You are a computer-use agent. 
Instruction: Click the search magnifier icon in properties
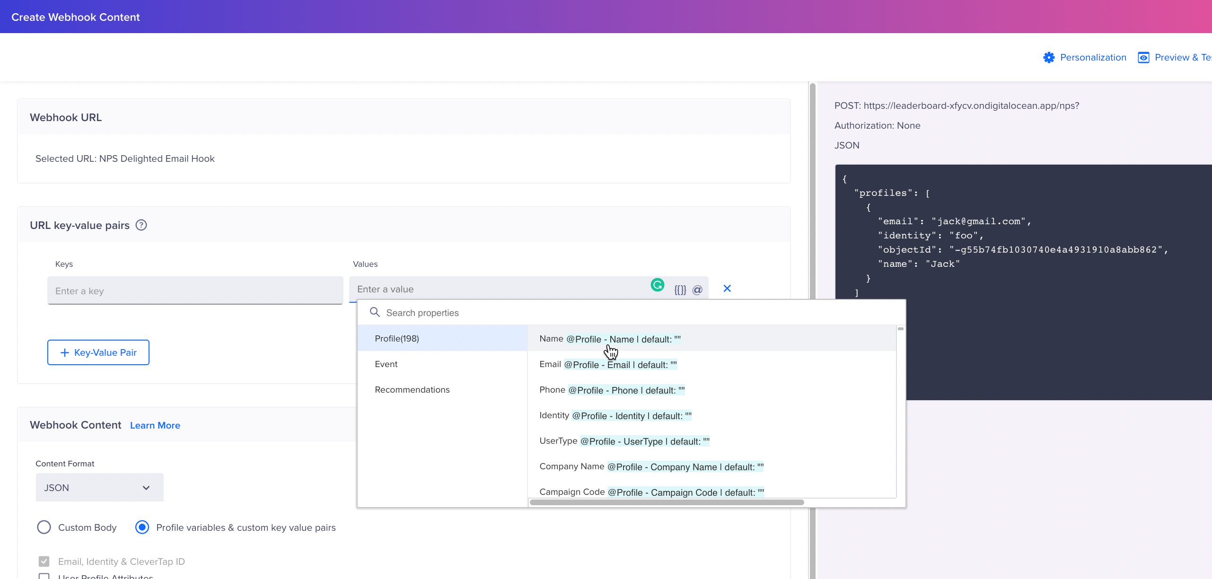(x=375, y=312)
